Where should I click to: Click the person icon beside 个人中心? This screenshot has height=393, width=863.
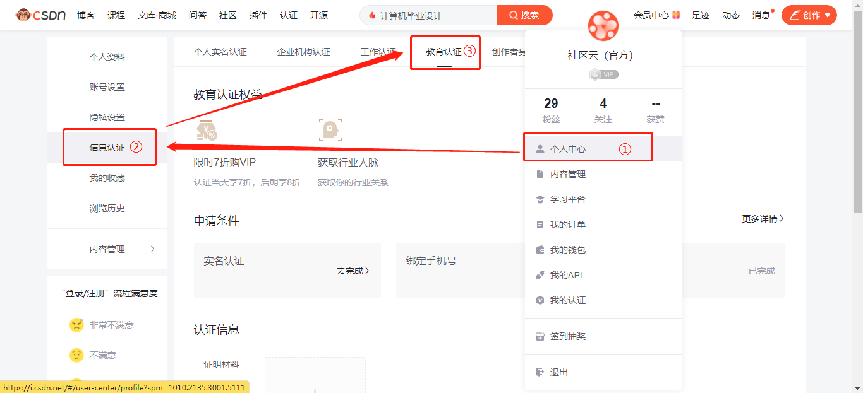coord(540,149)
